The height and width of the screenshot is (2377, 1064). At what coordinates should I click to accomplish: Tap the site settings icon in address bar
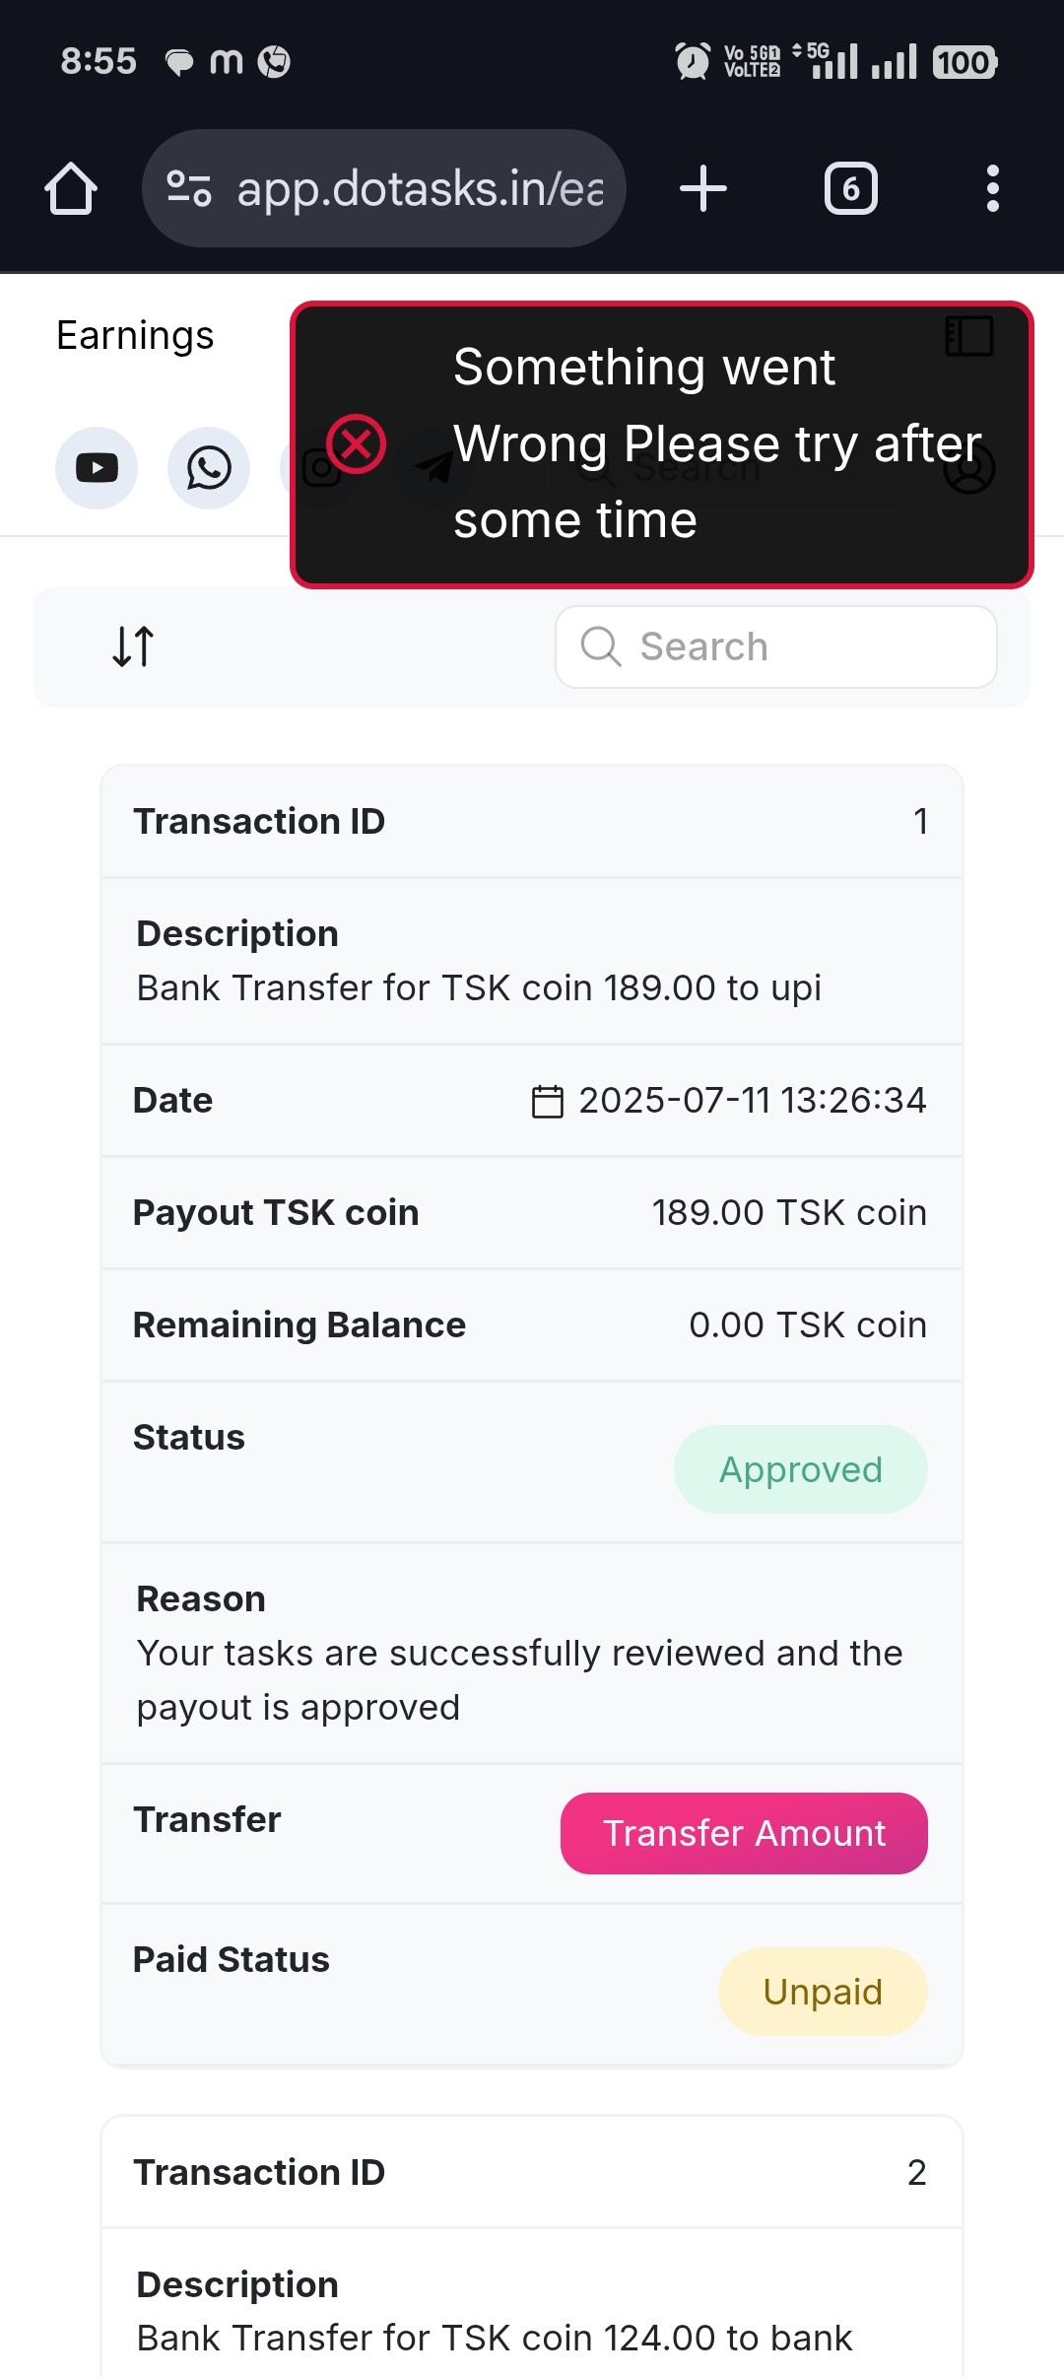tap(188, 188)
